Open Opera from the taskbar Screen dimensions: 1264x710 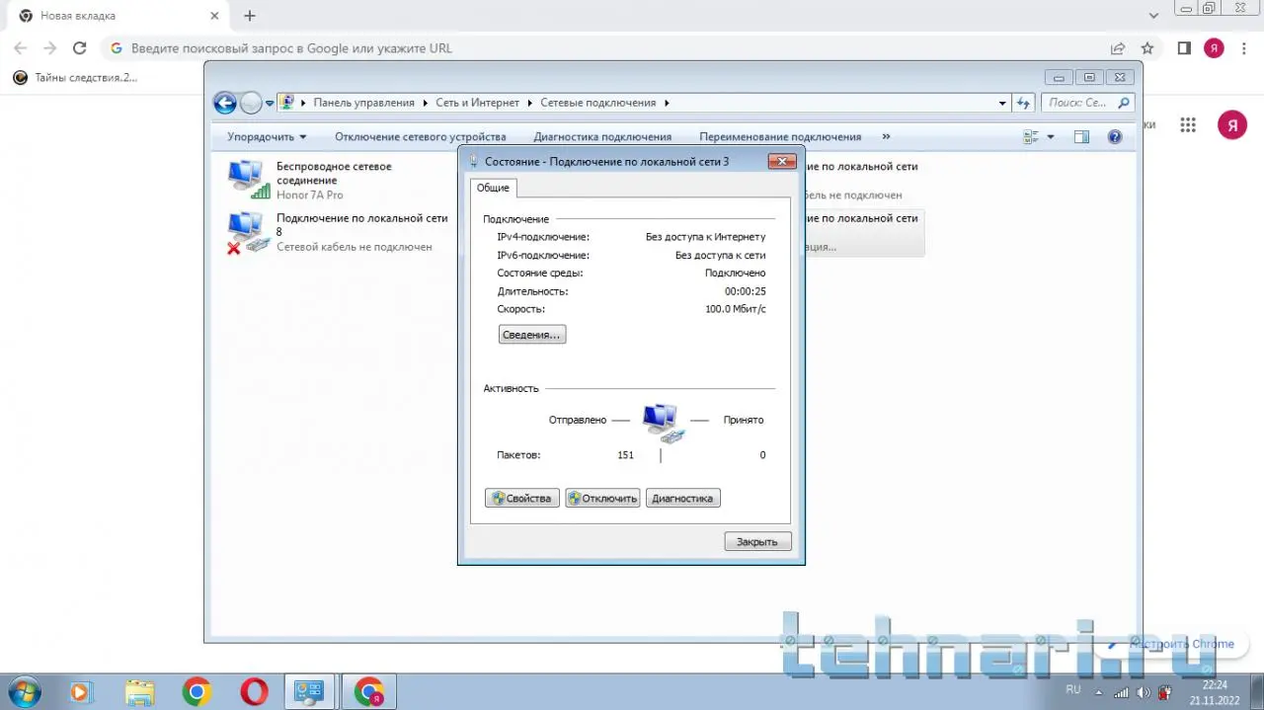point(254,692)
